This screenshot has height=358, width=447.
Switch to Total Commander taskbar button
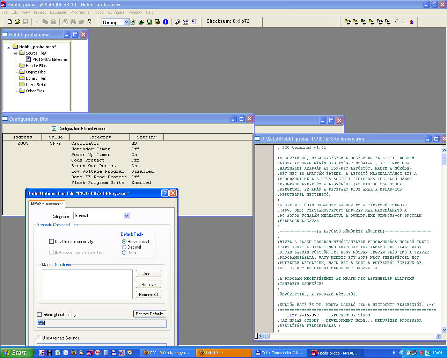(280, 353)
